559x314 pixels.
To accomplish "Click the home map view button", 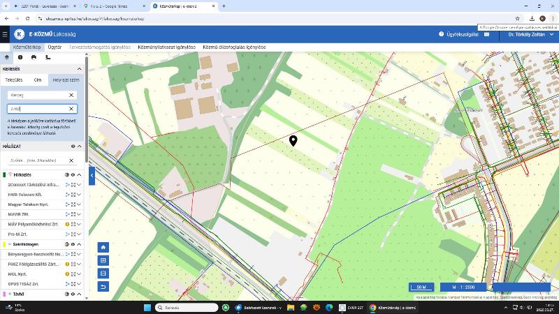I will point(103,247).
